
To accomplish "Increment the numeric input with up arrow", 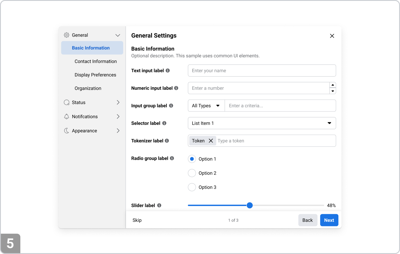I will point(333,85).
